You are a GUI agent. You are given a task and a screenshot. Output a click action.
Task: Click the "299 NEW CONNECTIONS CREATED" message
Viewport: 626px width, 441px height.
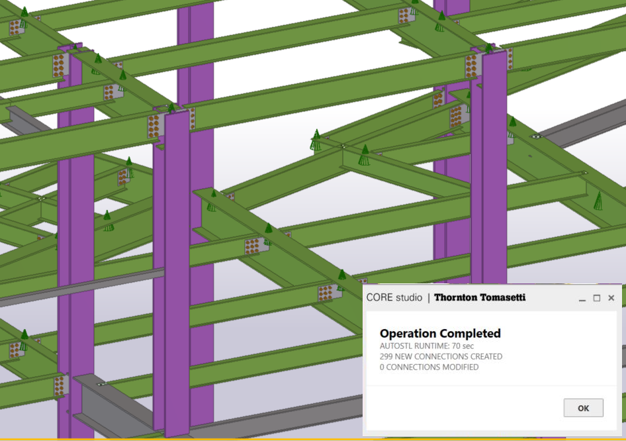coord(441,356)
